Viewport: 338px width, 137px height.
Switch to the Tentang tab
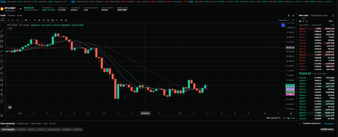coord(11,15)
